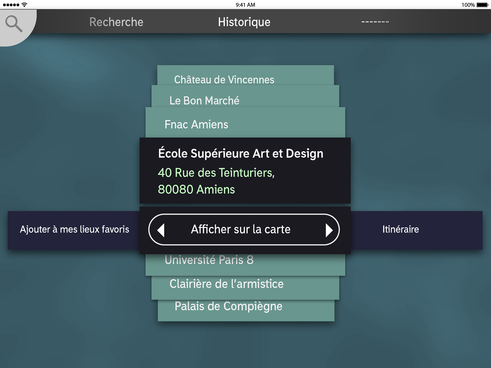Tap the signal strength dots
Image resolution: width=491 pixels, height=368 pixels.
tap(11, 5)
